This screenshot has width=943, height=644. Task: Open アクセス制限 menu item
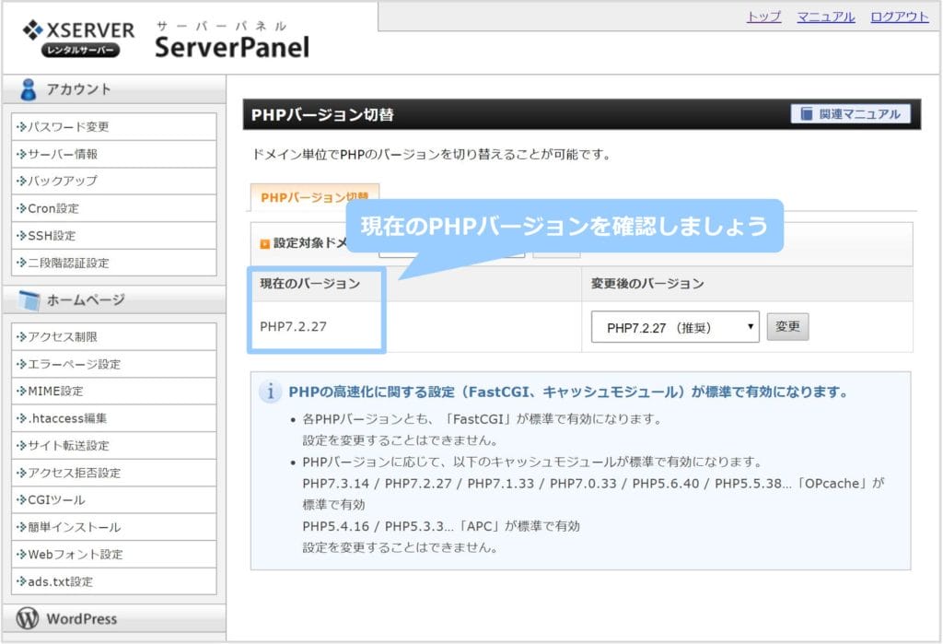tap(113, 336)
